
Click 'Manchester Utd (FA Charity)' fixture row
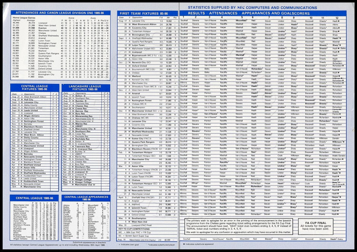[147, 240]
